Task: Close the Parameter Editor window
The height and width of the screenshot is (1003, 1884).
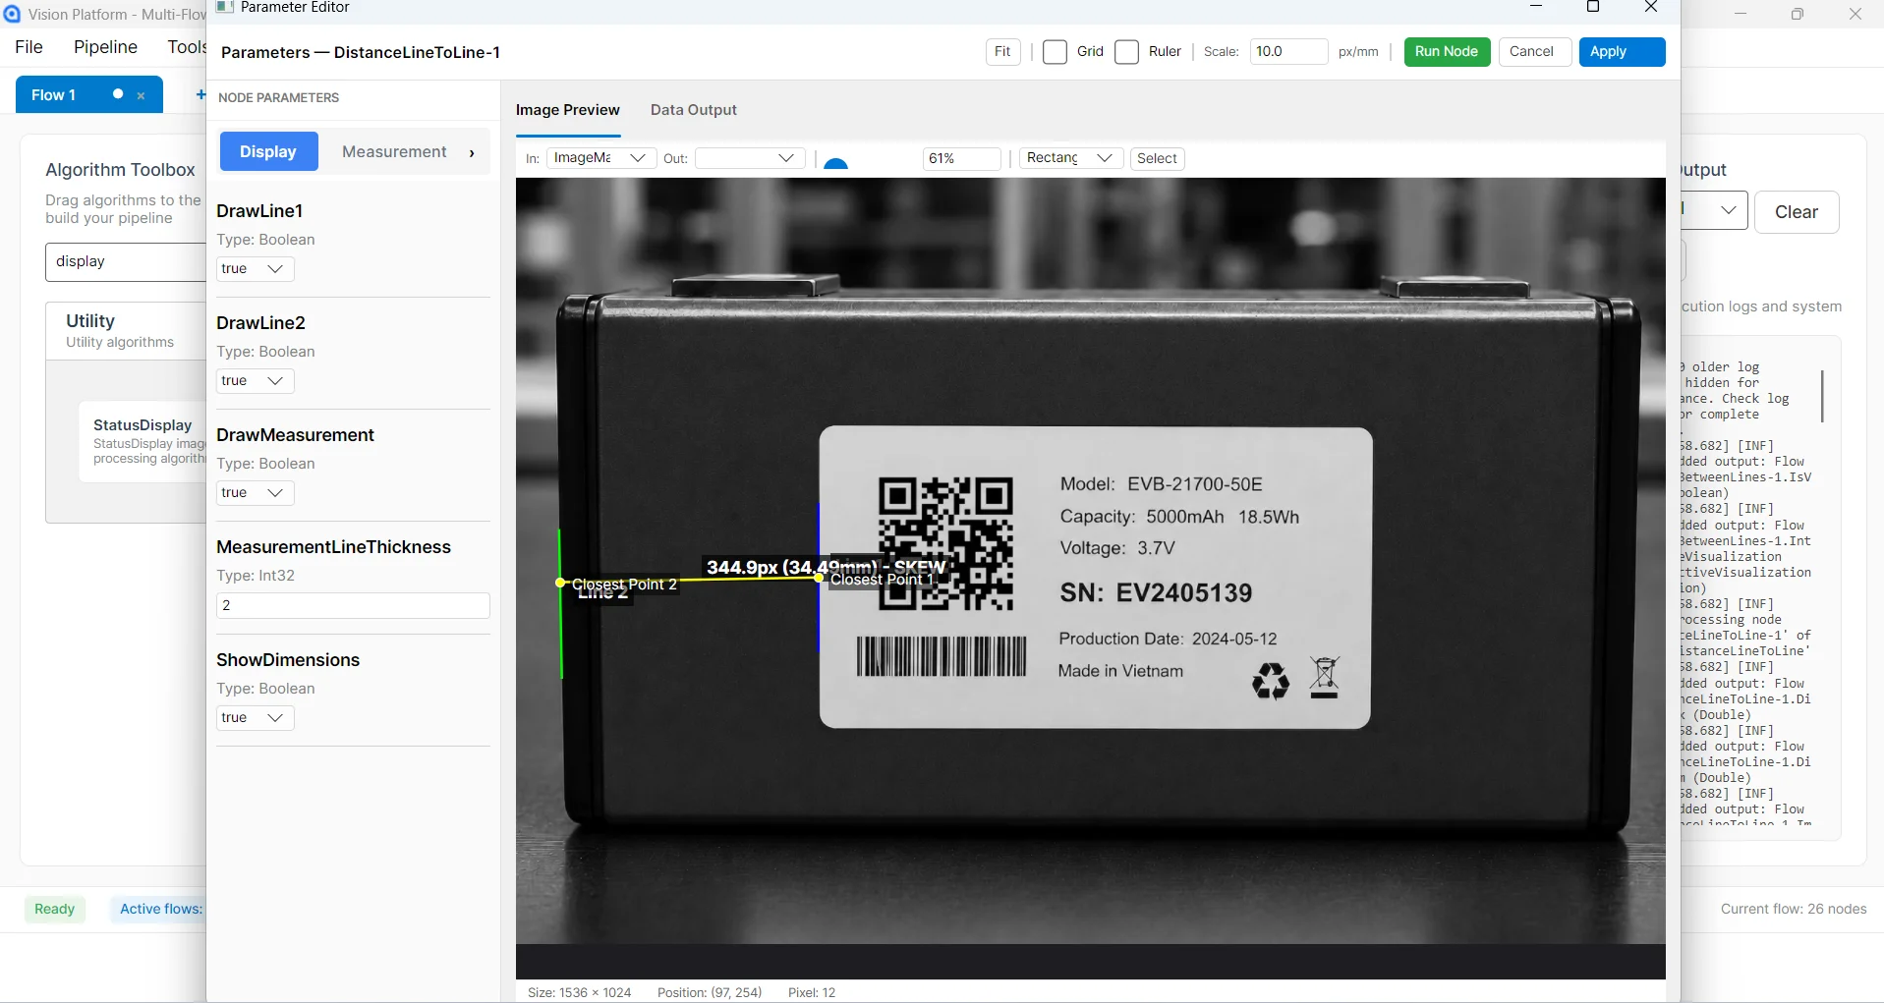Action: click(x=1651, y=7)
